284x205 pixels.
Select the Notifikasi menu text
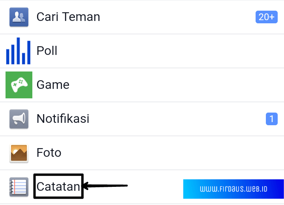(x=63, y=118)
